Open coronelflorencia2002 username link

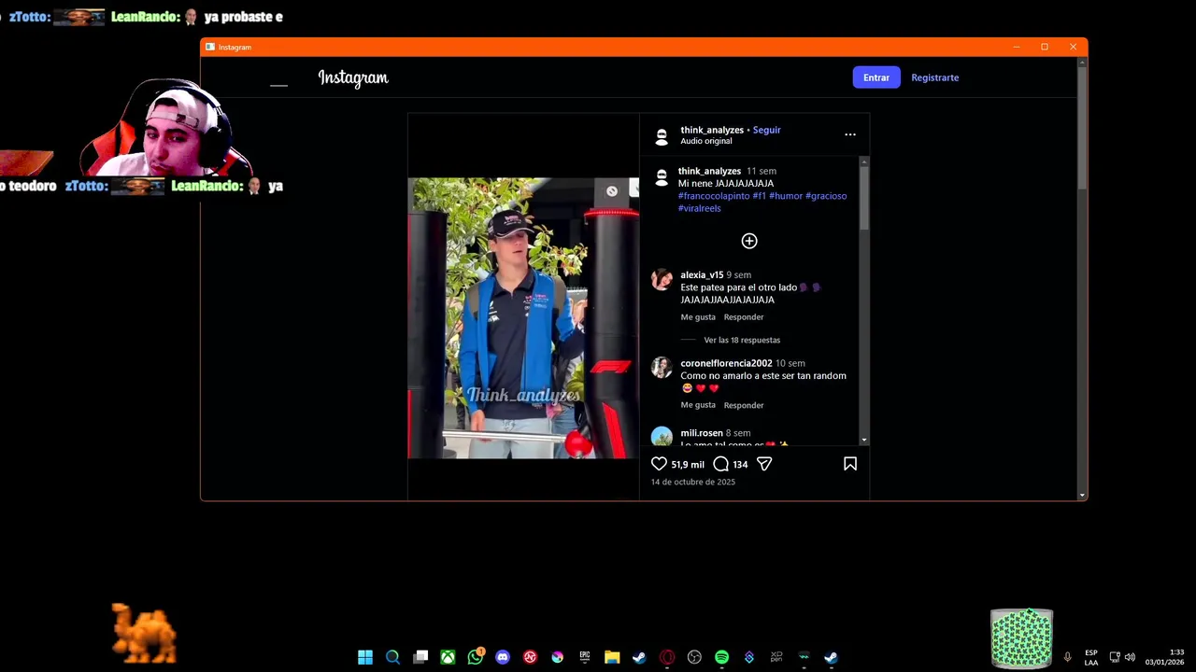tap(726, 363)
